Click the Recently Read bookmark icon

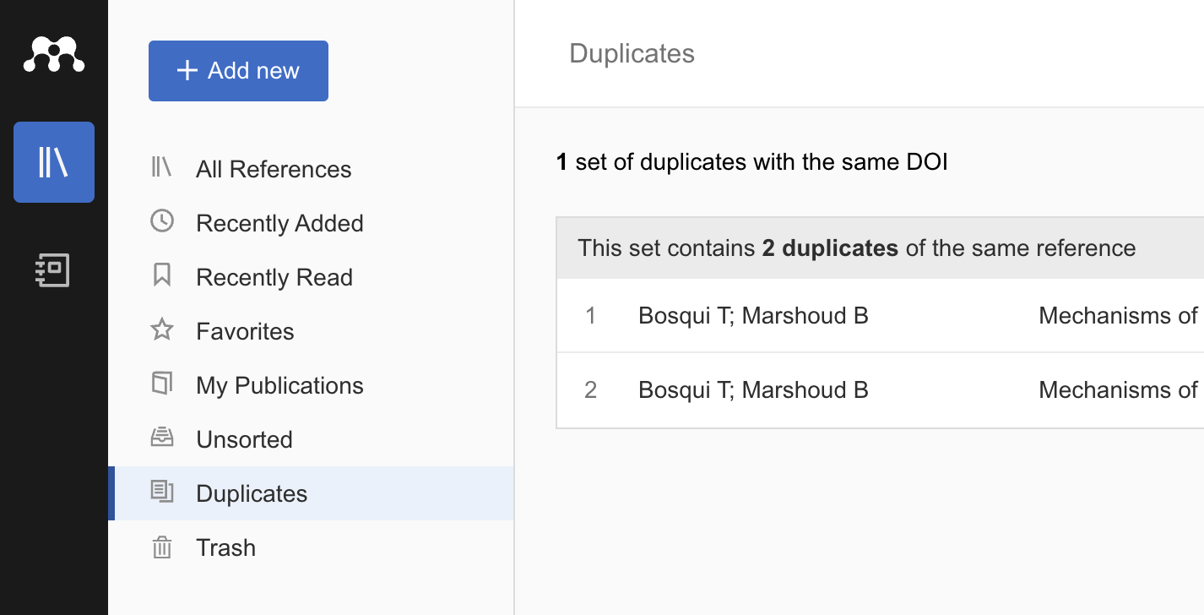pyautogui.click(x=161, y=275)
